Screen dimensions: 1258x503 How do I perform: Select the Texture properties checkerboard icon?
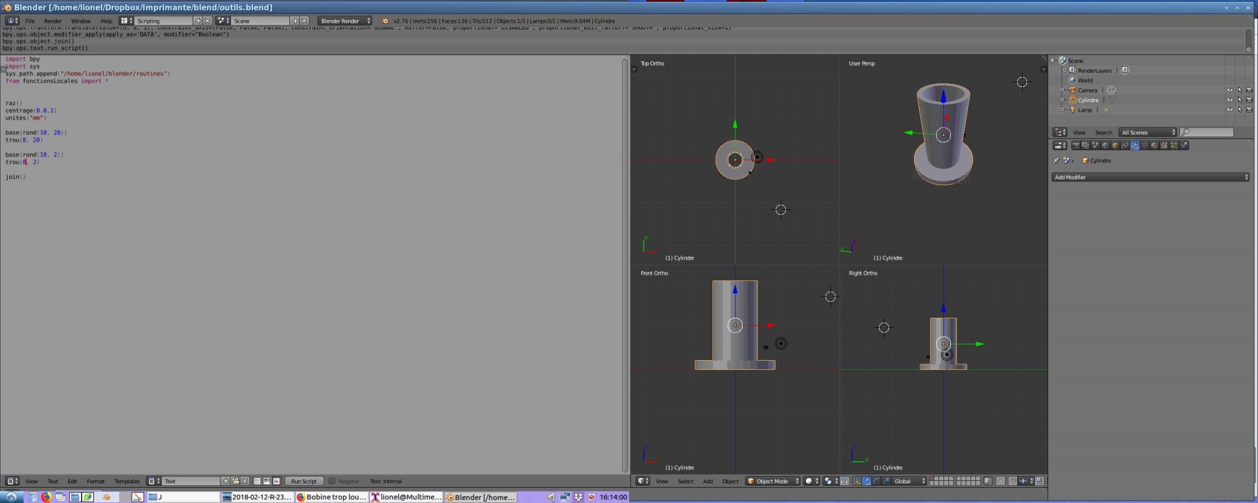(x=1164, y=145)
